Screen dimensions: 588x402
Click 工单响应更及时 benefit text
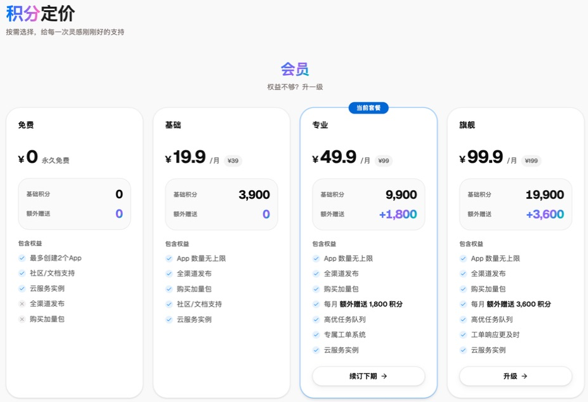pyautogui.click(x=495, y=334)
